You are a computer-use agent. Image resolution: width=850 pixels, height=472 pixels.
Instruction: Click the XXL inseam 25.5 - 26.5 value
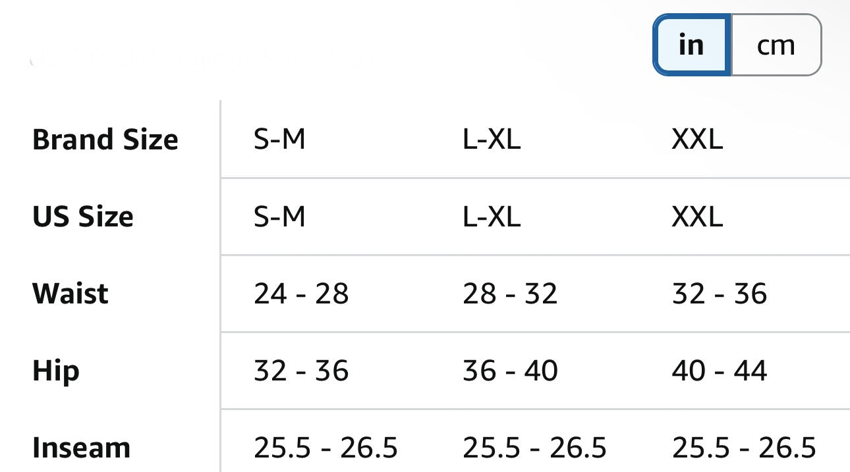(744, 448)
